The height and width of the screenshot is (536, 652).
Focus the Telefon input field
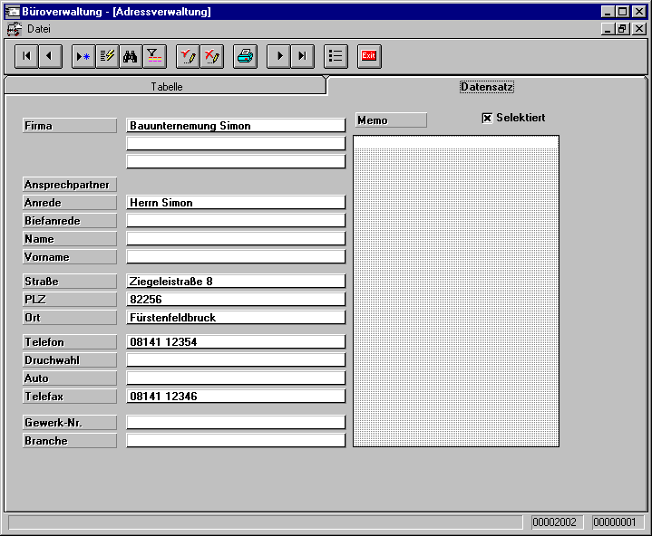(x=236, y=342)
